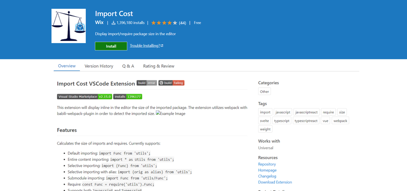Open the Trouble Installing? link
Viewport: 407px width, 191px height.
click(x=147, y=45)
